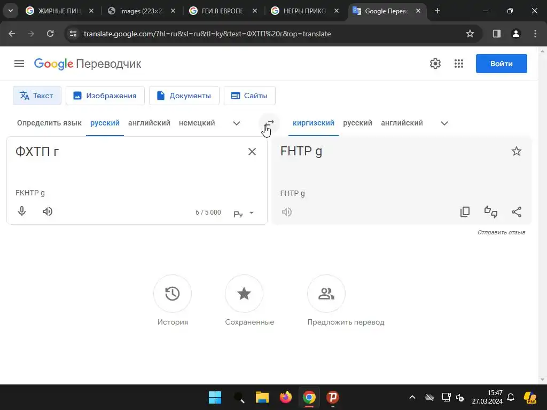The width and height of the screenshot is (547, 410).
Task: Select английский as source language
Action: click(x=150, y=123)
